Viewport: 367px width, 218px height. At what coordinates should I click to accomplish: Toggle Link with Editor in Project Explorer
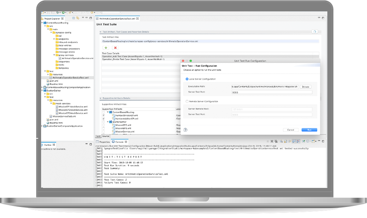78,18
